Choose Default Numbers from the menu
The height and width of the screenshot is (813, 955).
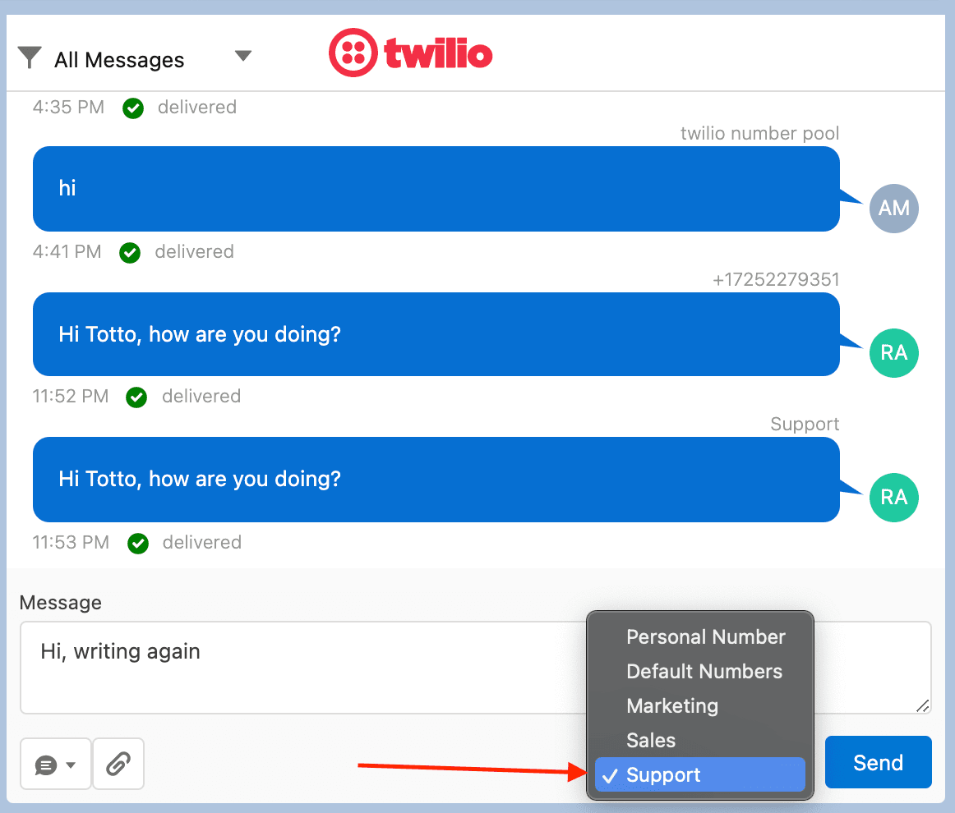[704, 671]
